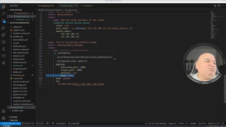Click swarm.yml breadcrumb item
This screenshot has height=127, width=226.
click(72, 10)
